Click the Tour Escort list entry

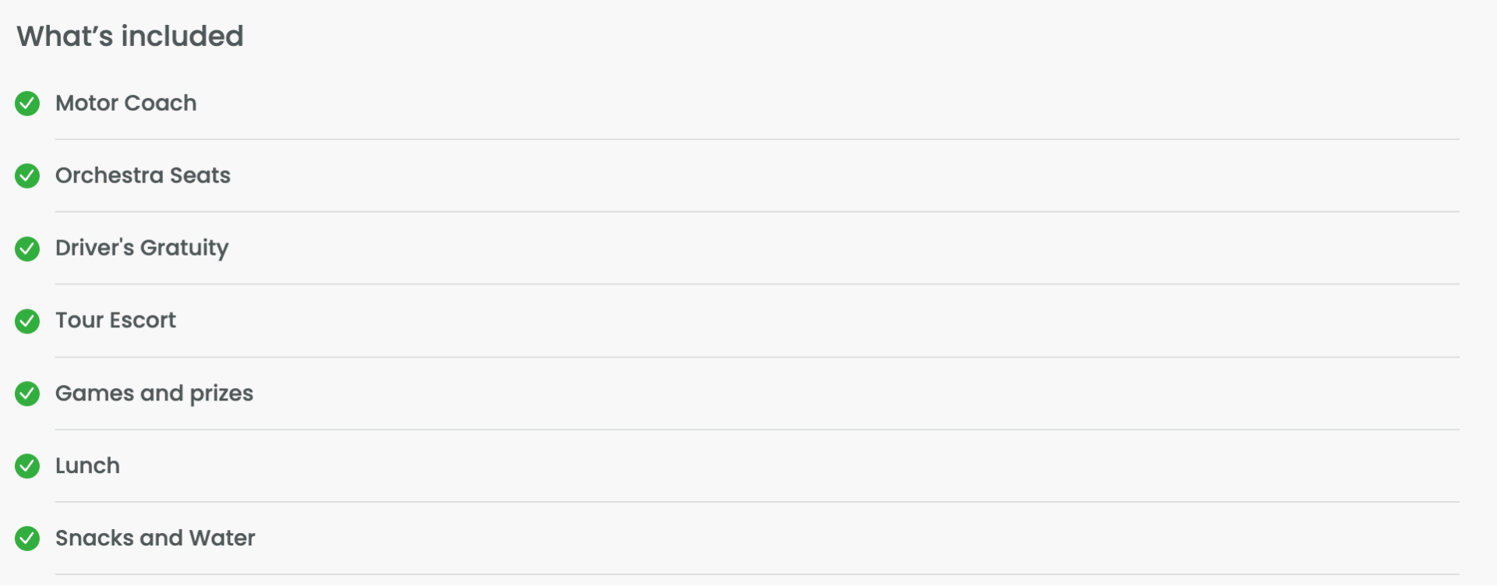tap(115, 320)
